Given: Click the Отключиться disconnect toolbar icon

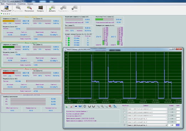Looking at the screenshot, I should [x=29, y=9].
